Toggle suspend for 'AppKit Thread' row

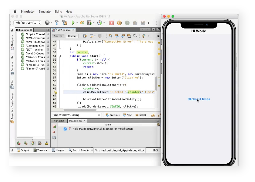(x=48, y=34)
